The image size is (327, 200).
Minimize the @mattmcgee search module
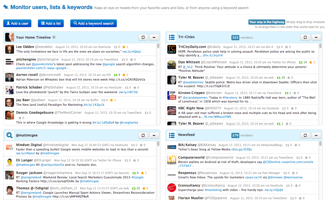[154, 135]
